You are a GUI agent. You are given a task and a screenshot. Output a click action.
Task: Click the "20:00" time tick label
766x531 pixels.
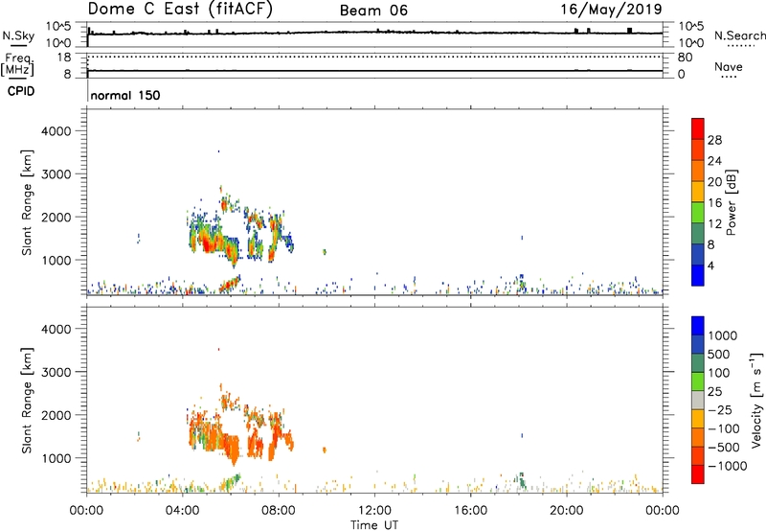point(567,511)
